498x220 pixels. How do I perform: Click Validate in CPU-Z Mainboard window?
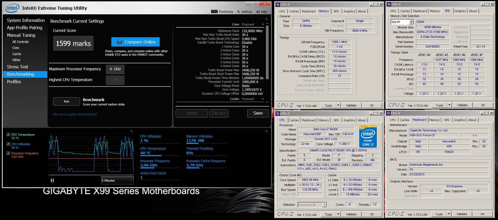(462, 214)
